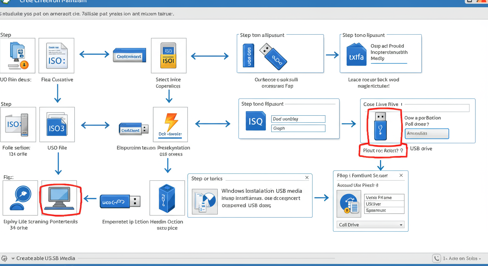Click the Graph text field
The width and height of the screenshot is (488, 266).
click(x=298, y=128)
